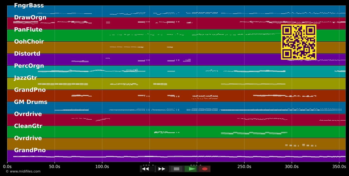Screen dimensions: 349x176
Task: Select the Ovrdrive label below GM Drums
Action: (28, 114)
